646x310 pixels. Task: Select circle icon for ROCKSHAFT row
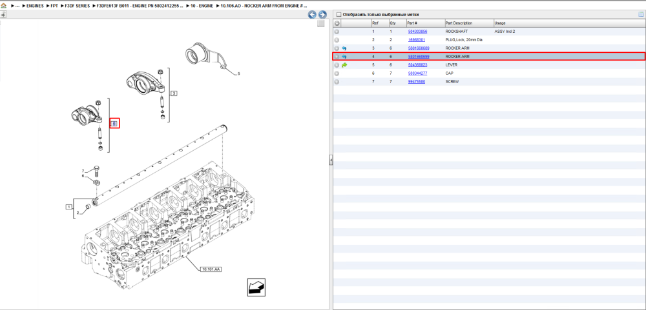pyautogui.click(x=337, y=32)
